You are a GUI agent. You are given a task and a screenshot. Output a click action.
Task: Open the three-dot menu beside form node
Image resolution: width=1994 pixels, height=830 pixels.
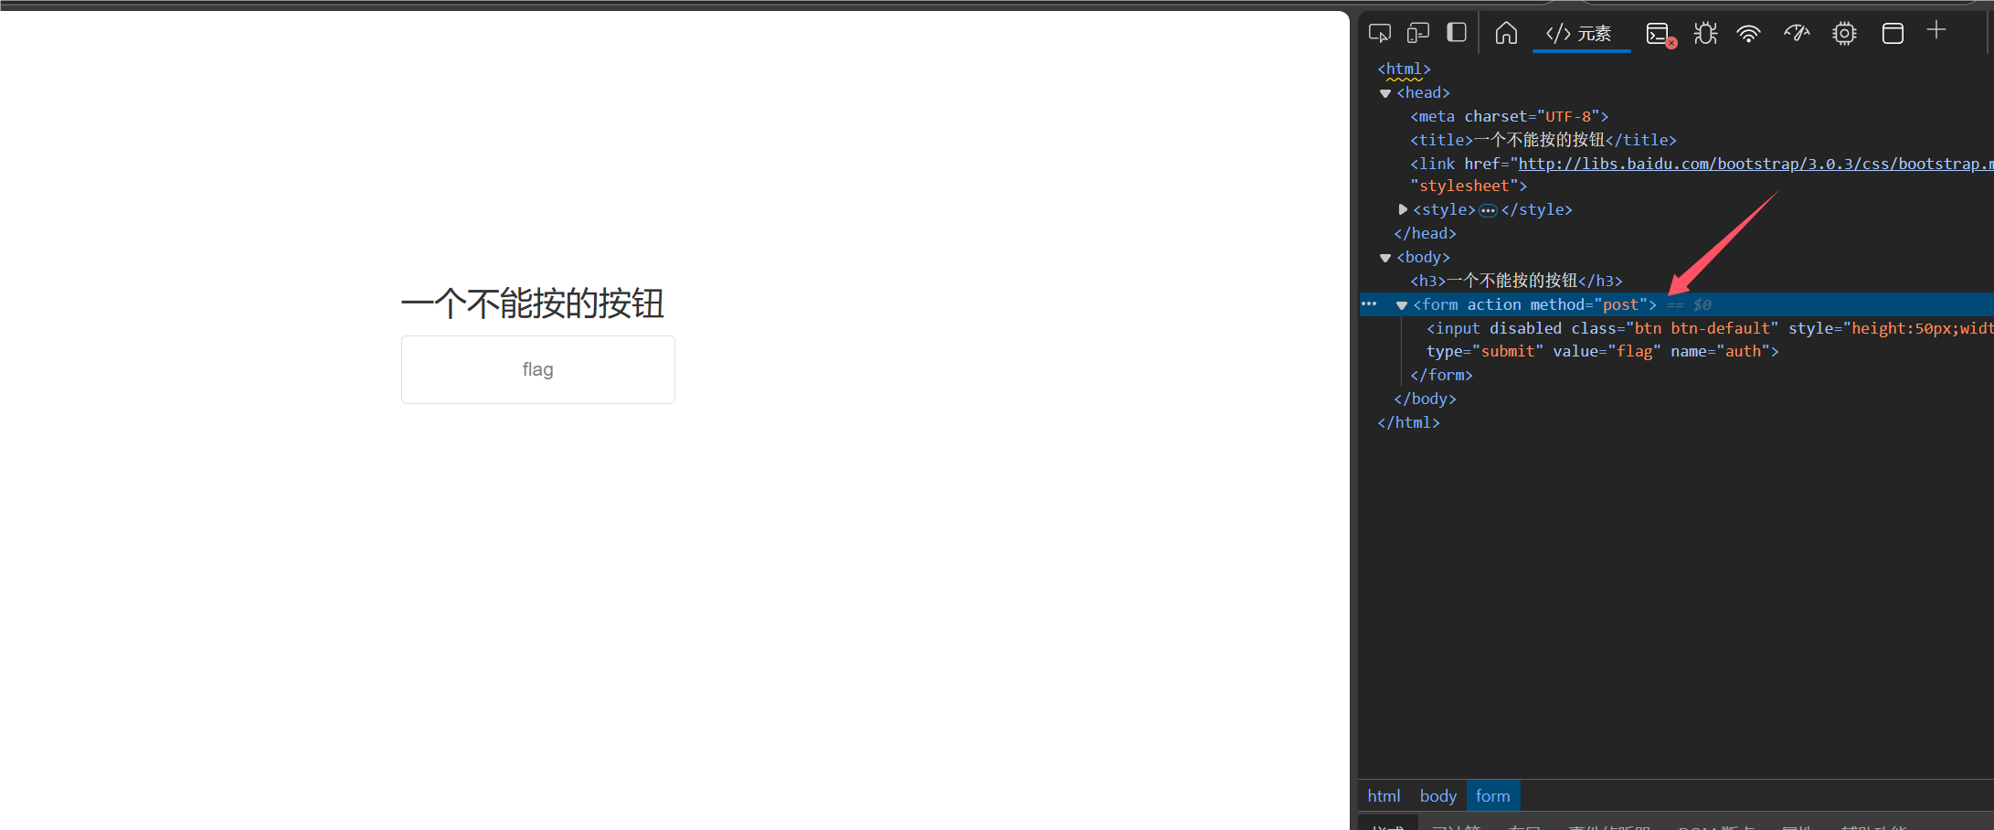pyautogui.click(x=1369, y=303)
